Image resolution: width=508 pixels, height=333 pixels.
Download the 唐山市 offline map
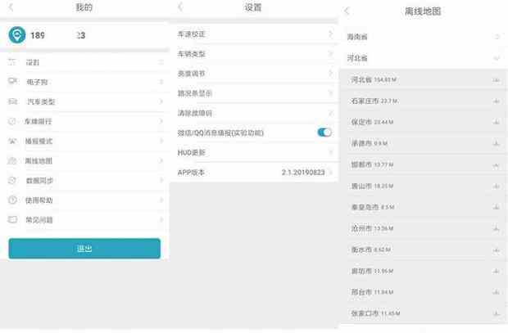(x=497, y=186)
